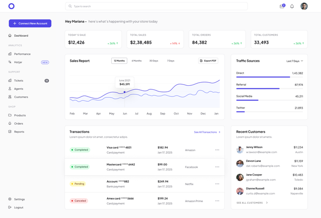The width and height of the screenshot is (321, 218).
Task: Click the app logo icon
Action: point(11,6)
